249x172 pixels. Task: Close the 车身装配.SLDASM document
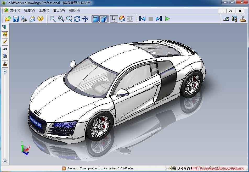[240, 11]
